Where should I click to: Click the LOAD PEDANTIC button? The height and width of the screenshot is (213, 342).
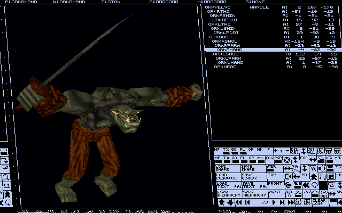[x=229, y=177]
